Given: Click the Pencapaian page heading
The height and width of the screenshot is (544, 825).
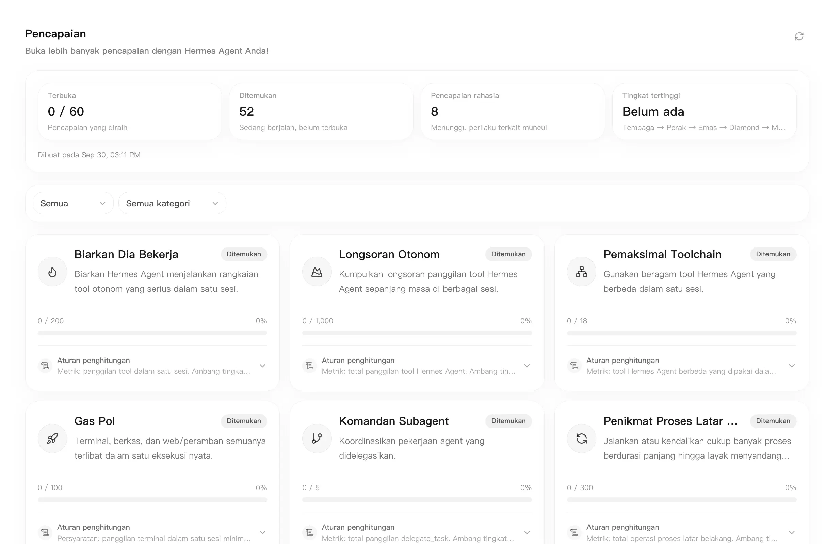Looking at the screenshot, I should 55,34.
